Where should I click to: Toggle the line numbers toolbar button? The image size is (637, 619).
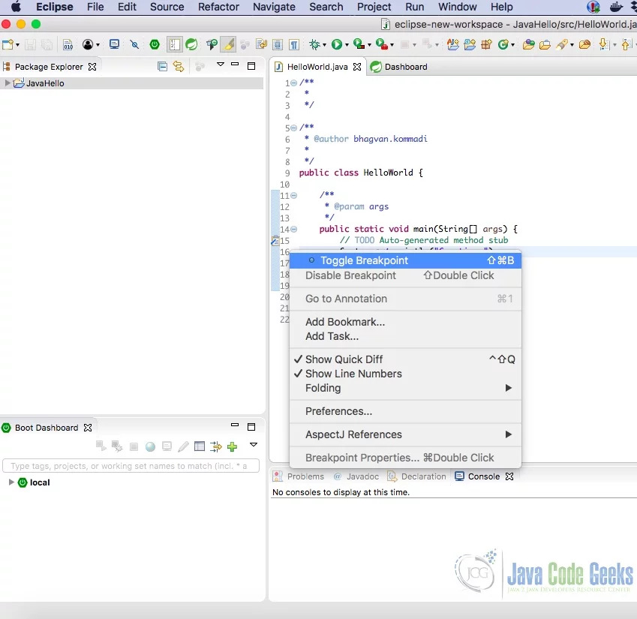[x=174, y=44]
